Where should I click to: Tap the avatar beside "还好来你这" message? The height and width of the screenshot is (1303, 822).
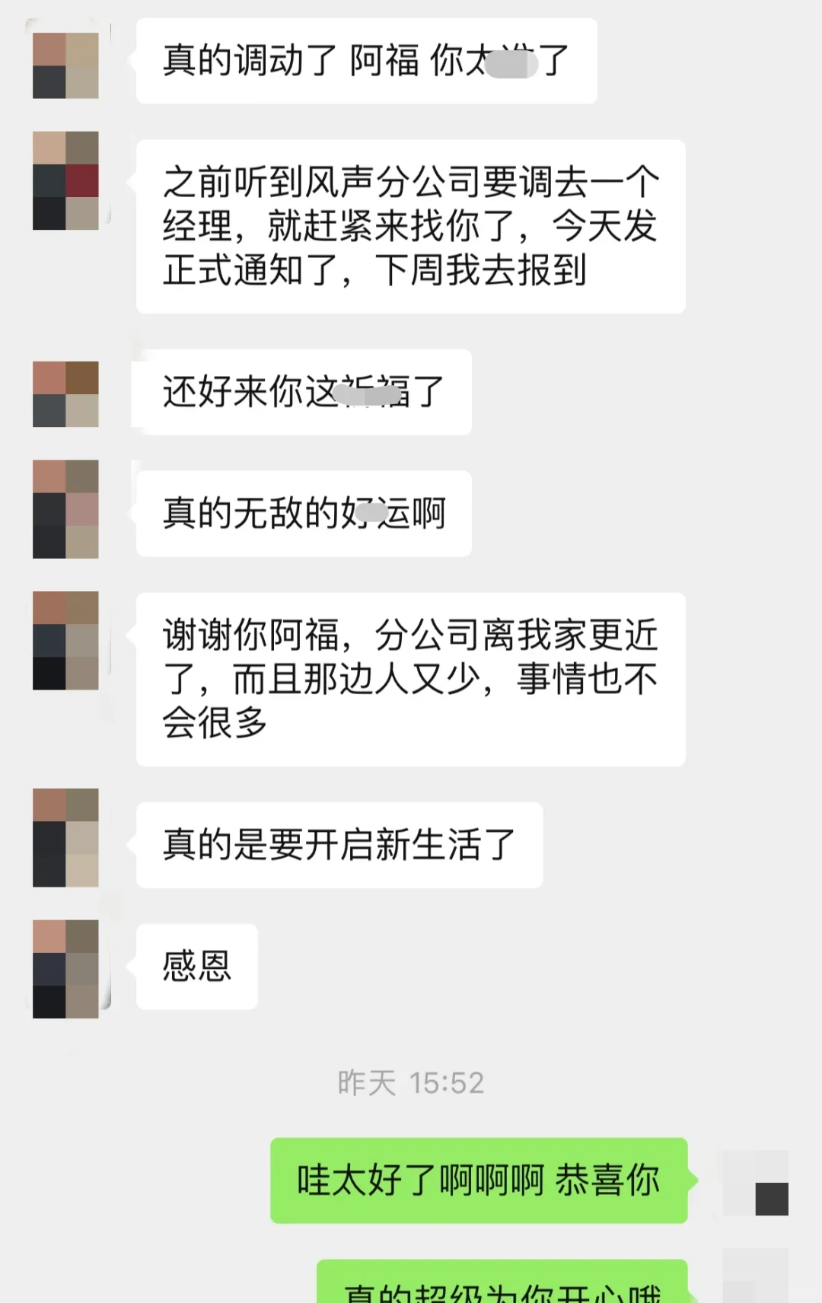point(65,393)
